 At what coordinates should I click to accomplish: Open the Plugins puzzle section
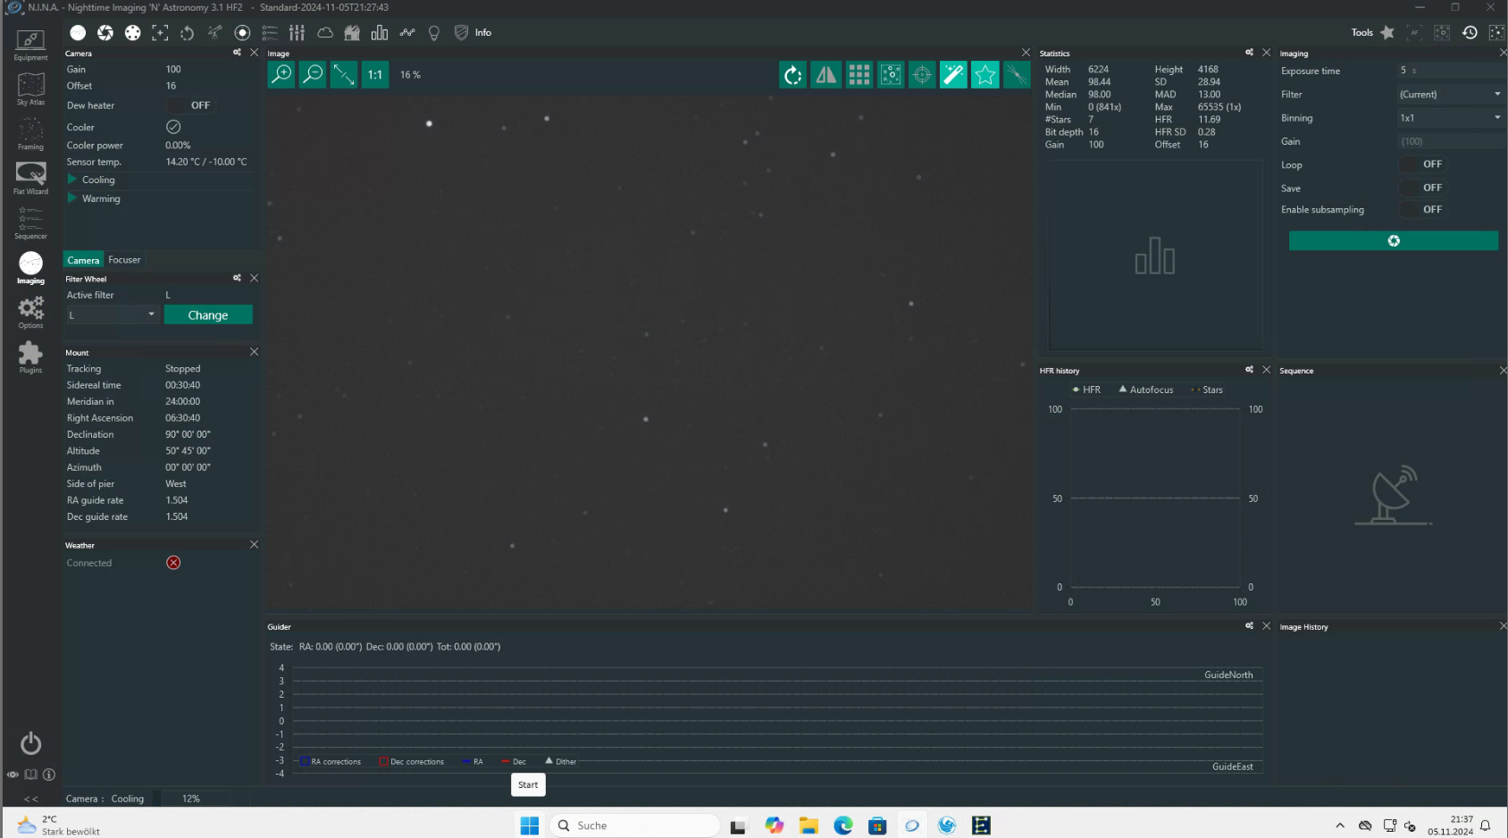[x=30, y=357]
